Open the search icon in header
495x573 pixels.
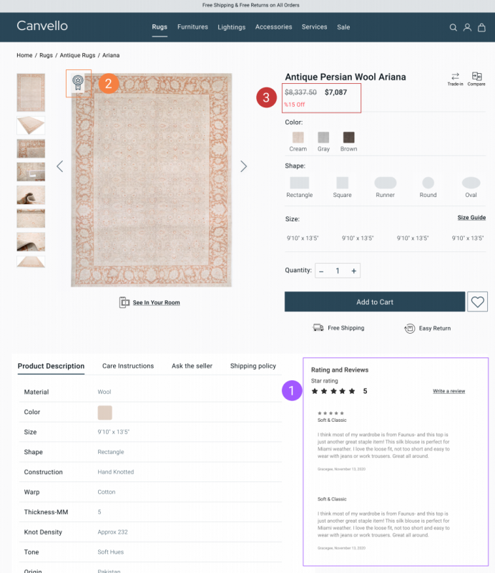453,28
